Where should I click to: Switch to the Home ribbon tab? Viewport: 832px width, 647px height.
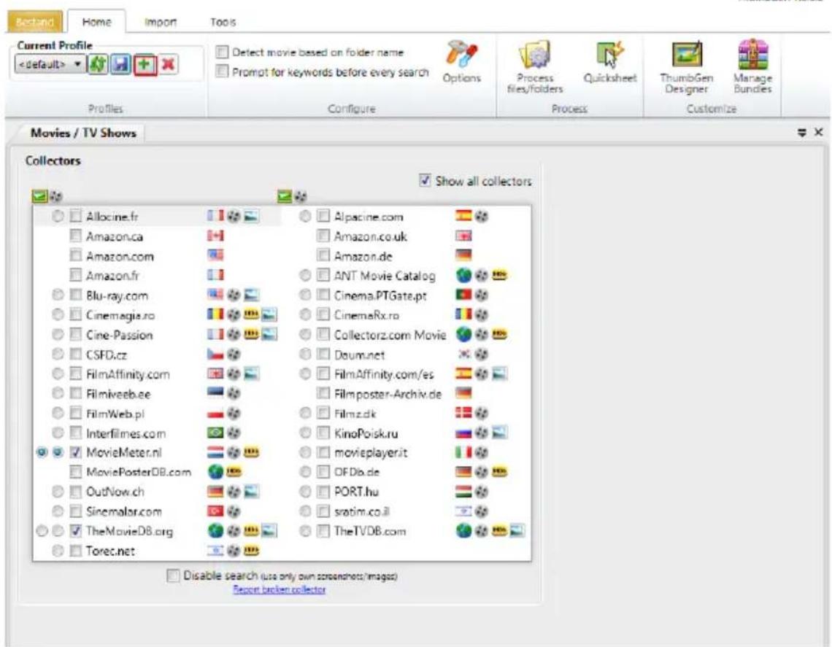[x=96, y=22]
